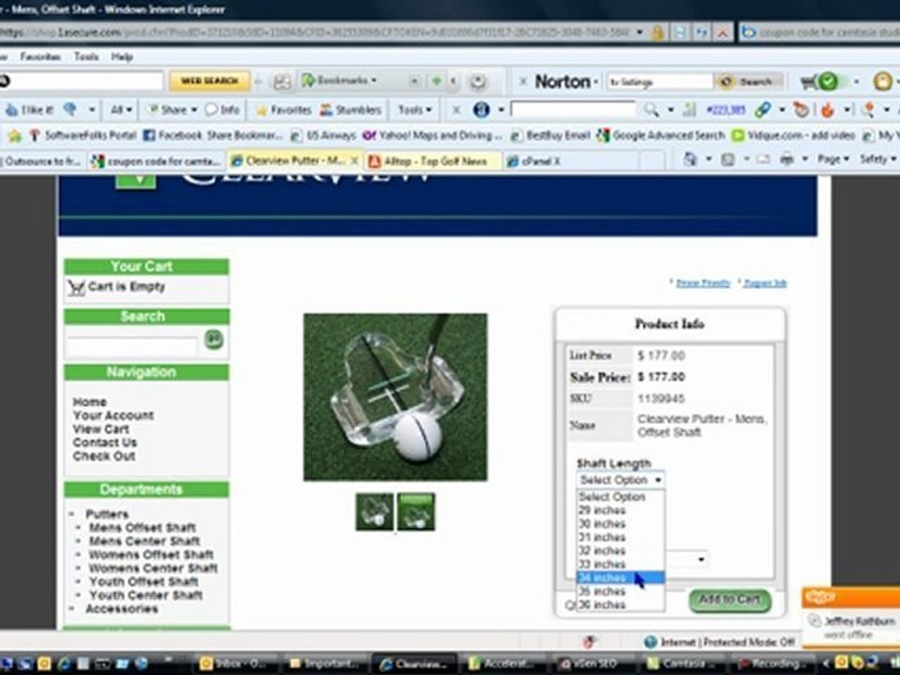This screenshot has height=675, width=900.
Task: Click the site search field in sidebar
Action: (x=132, y=346)
